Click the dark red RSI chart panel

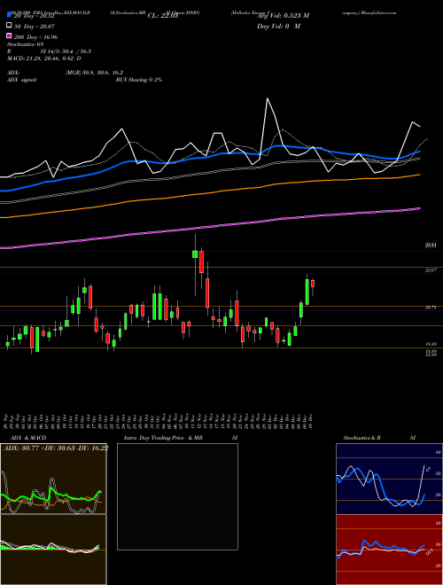click(389, 550)
